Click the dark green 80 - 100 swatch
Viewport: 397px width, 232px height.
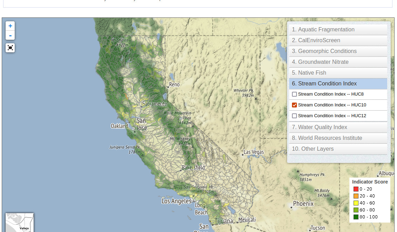click(356, 217)
